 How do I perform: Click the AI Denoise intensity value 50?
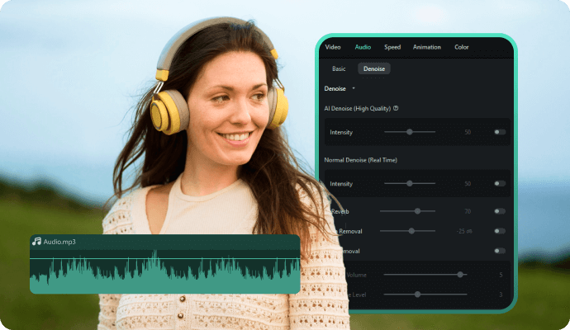point(468,132)
